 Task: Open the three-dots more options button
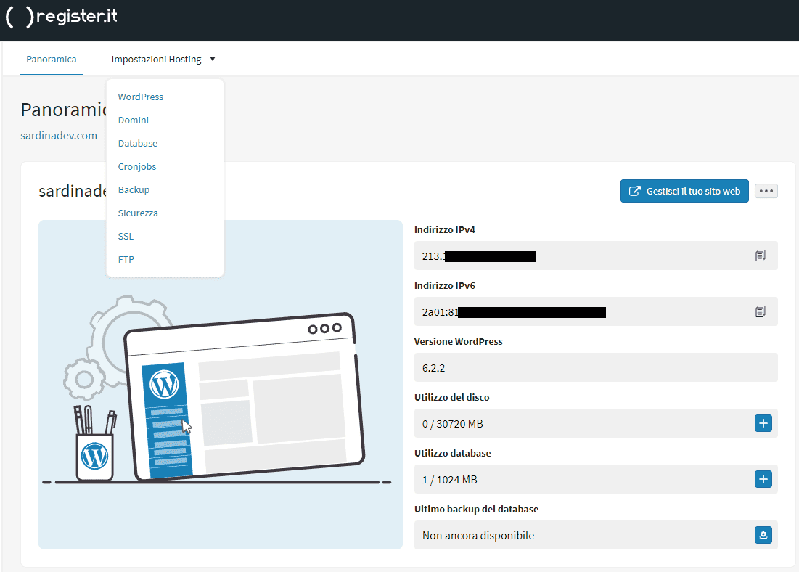pos(766,191)
